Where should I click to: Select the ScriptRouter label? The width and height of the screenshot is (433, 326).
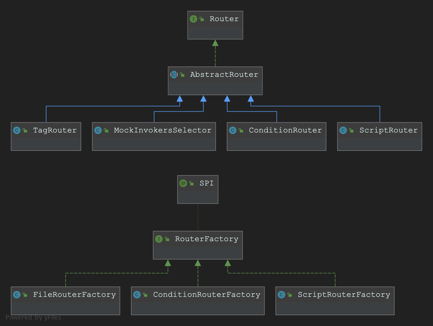point(388,130)
